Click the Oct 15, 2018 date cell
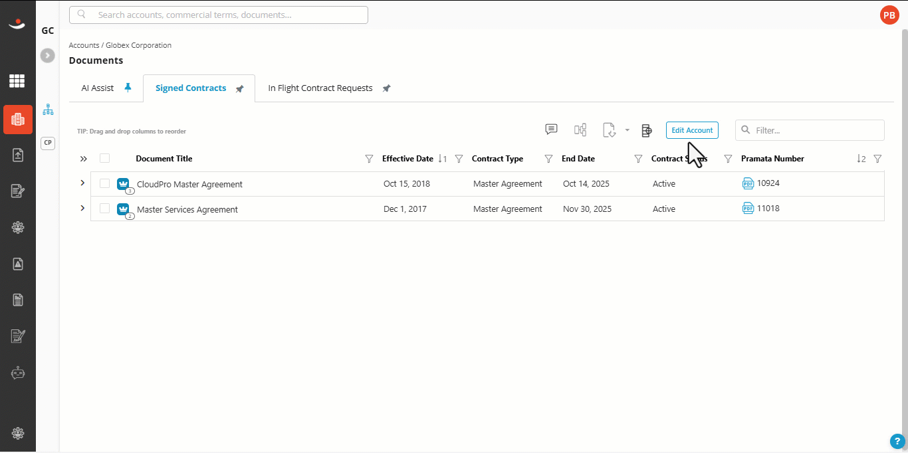Image resolution: width=908 pixels, height=453 pixels. tap(407, 183)
